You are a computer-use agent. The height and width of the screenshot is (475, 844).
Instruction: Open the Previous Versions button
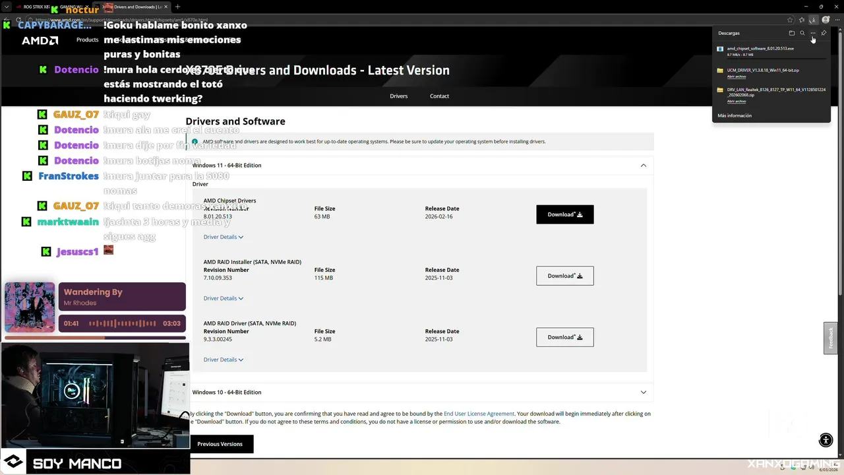click(220, 444)
